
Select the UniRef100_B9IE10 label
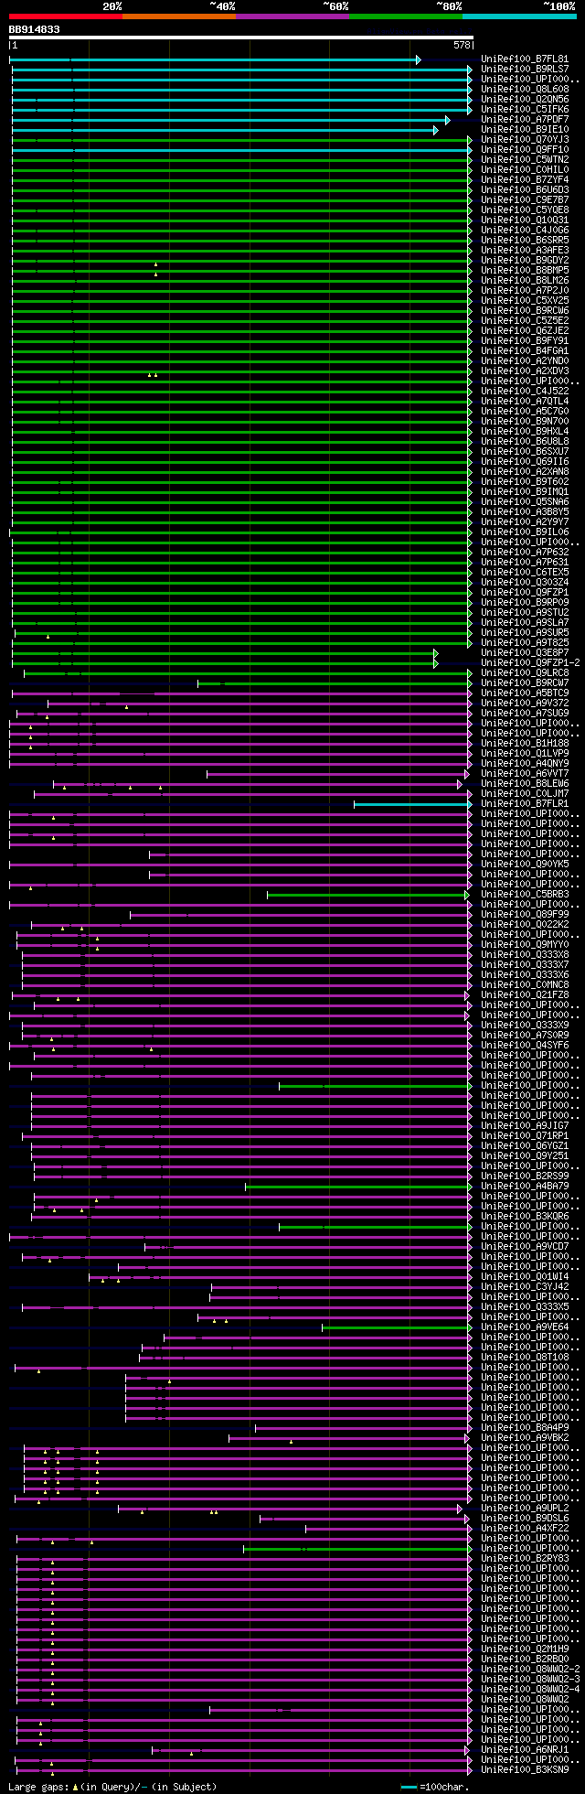[x=525, y=130]
